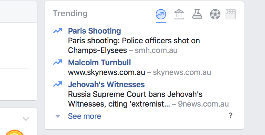Screen dimensions: 265x135
Task: Click the trend arrow beside Malcolm Turnbull
Action: coord(58,63)
